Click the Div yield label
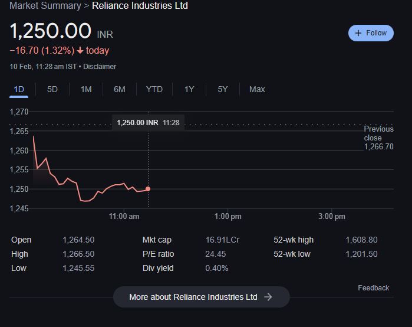 tap(158, 269)
